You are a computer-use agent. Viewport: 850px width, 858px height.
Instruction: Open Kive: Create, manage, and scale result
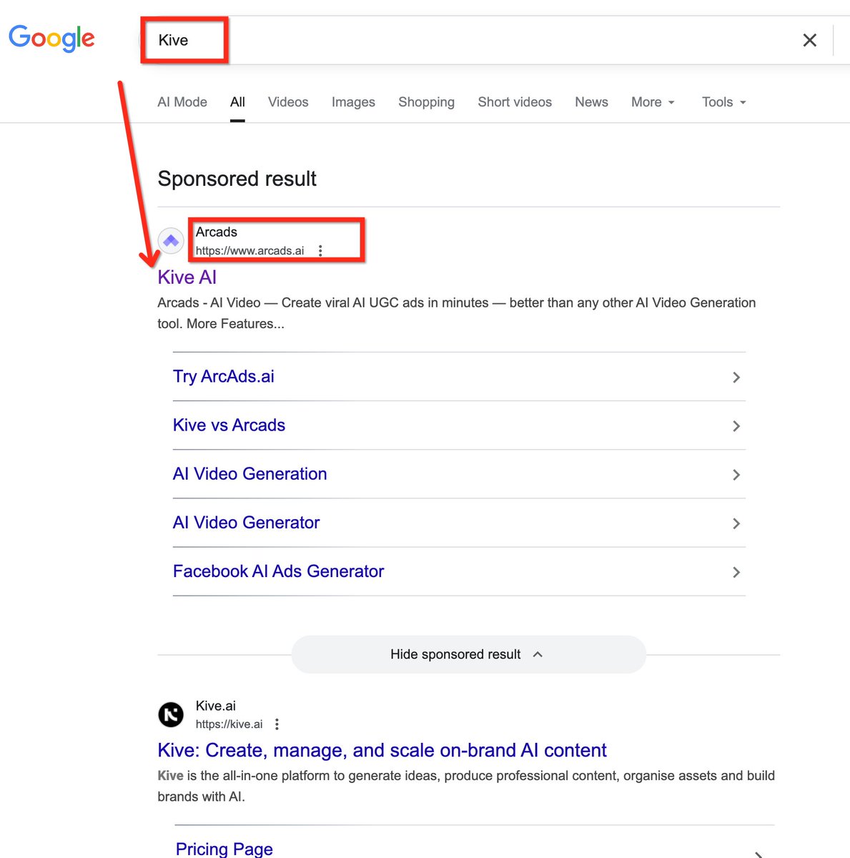[382, 750]
